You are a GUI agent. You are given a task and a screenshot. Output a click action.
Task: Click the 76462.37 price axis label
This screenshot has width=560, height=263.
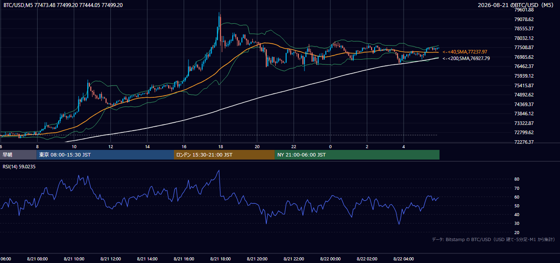(x=524, y=66)
